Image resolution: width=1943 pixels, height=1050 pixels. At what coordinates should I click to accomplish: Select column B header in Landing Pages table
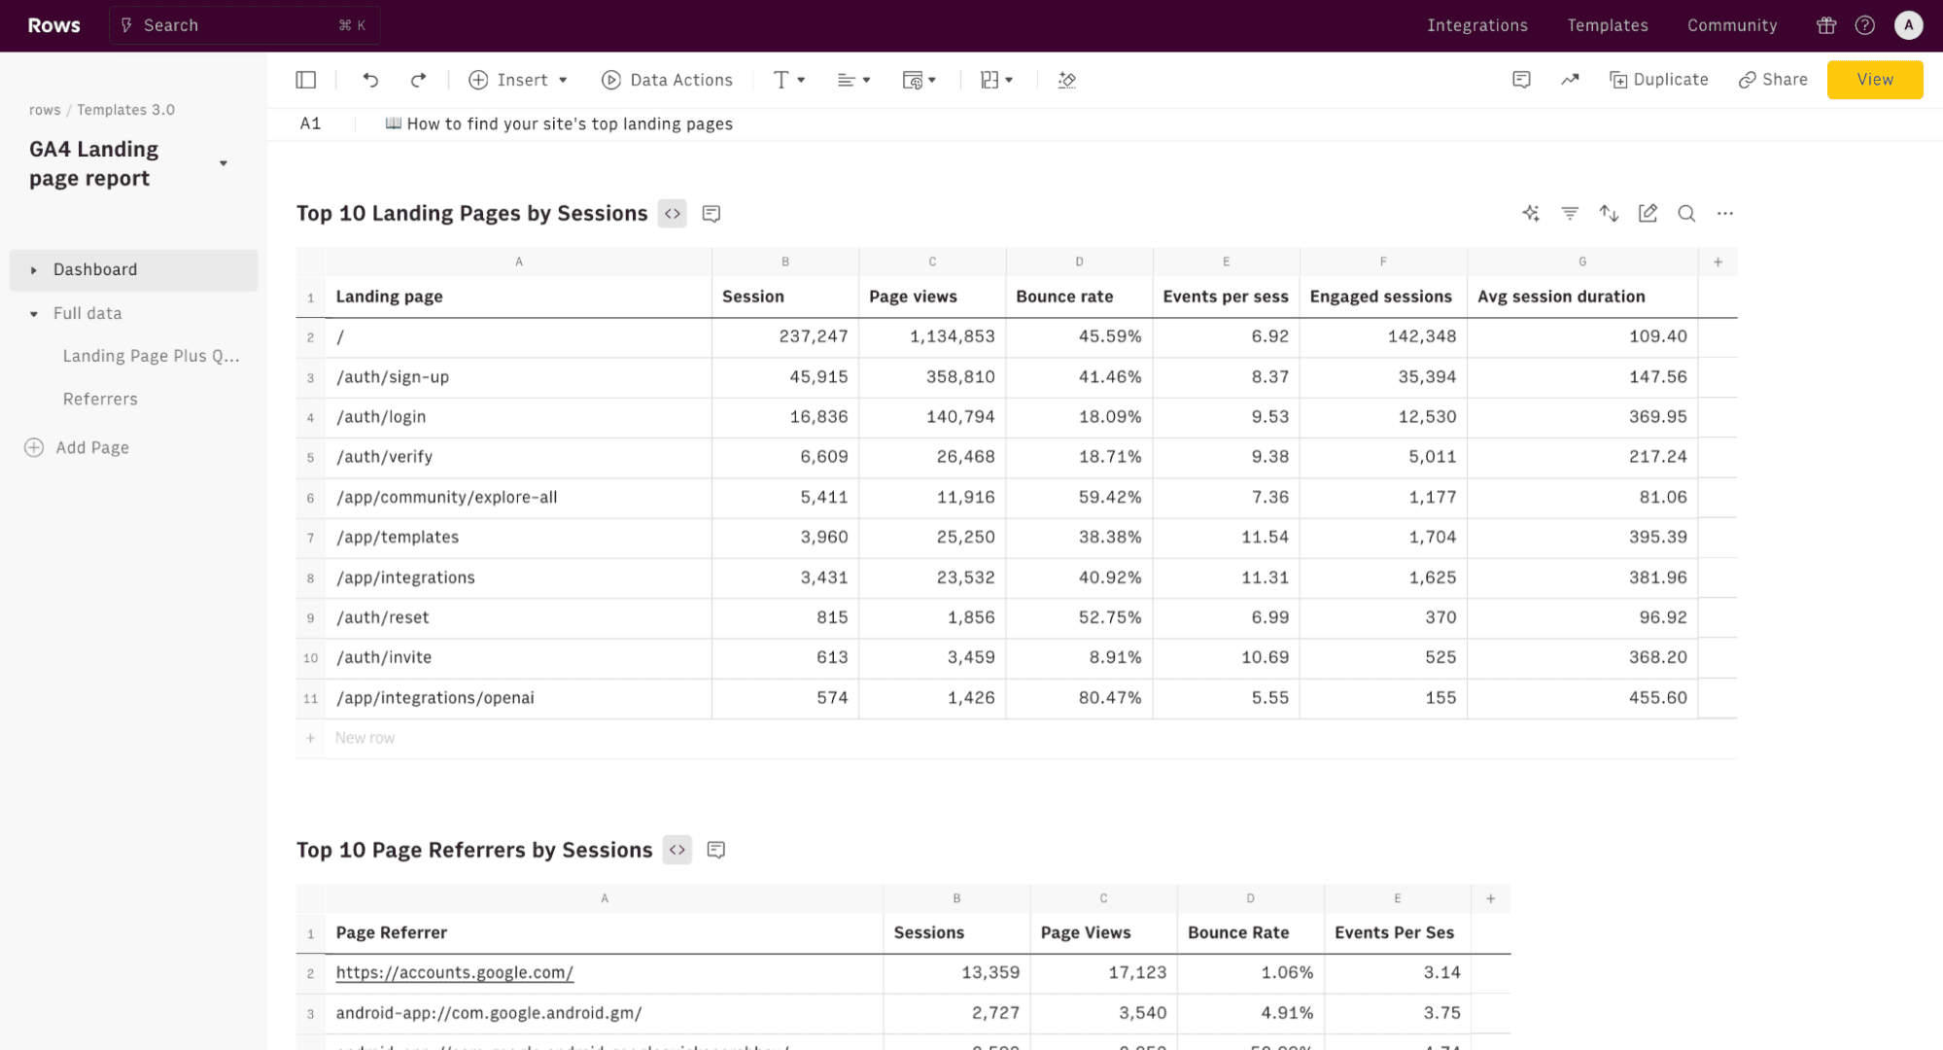tap(785, 262)
